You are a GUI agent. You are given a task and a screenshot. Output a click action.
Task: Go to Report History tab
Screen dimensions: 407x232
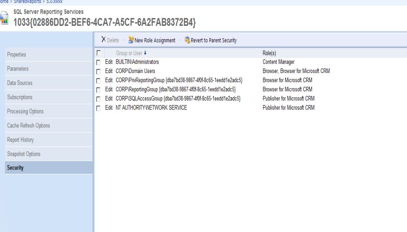click(x=20, y=140)
